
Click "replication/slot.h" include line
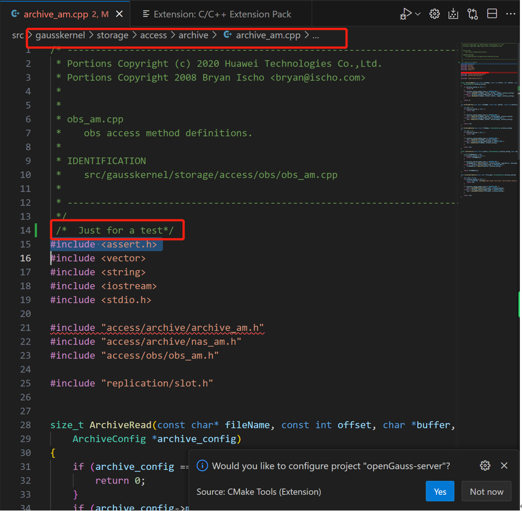tap(132, 384)
